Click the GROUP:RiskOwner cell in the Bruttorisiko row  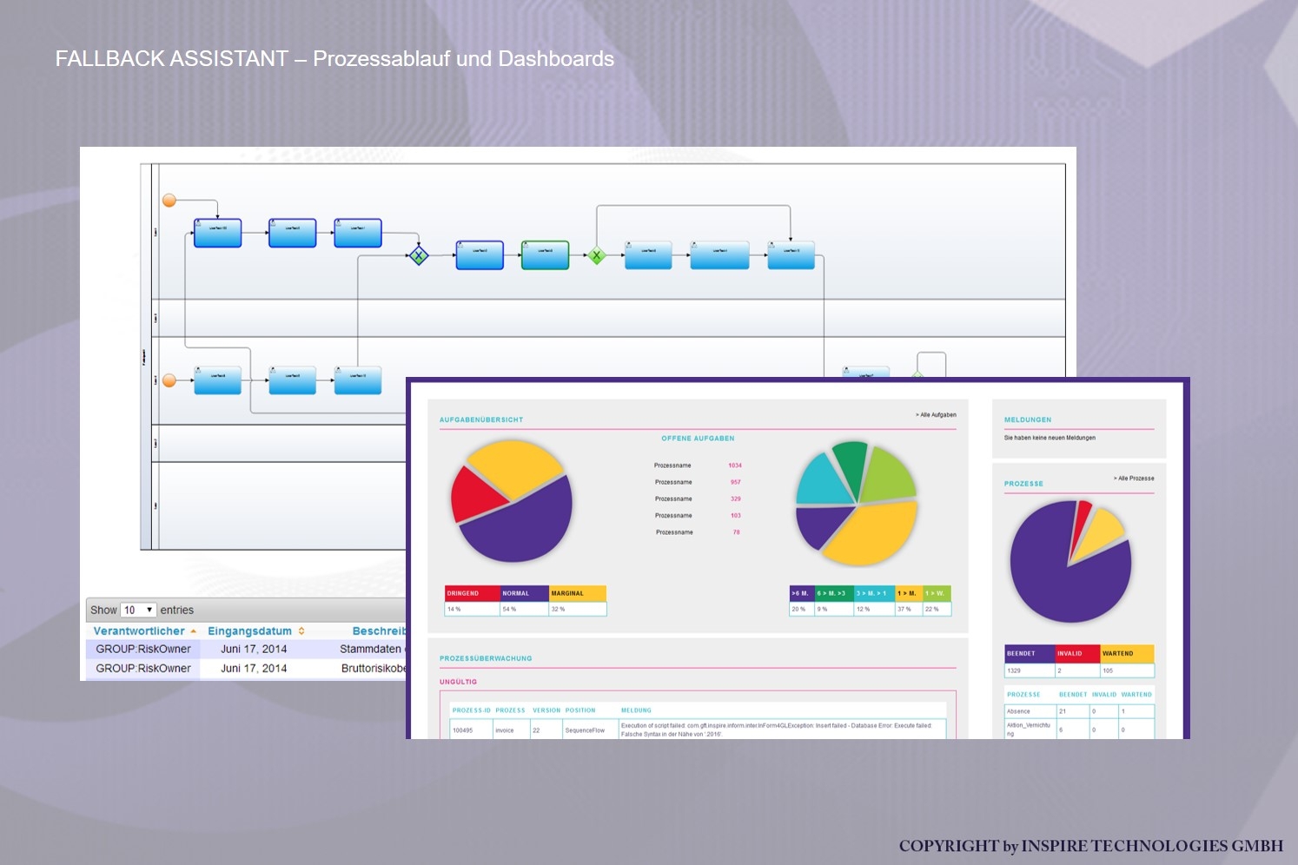pos(143,669)
